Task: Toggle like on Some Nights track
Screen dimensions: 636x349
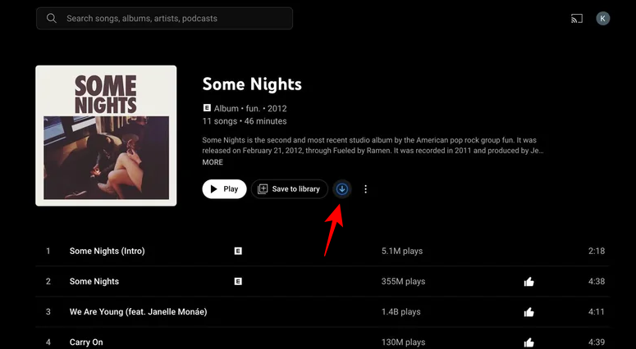Action: point(528,282)
